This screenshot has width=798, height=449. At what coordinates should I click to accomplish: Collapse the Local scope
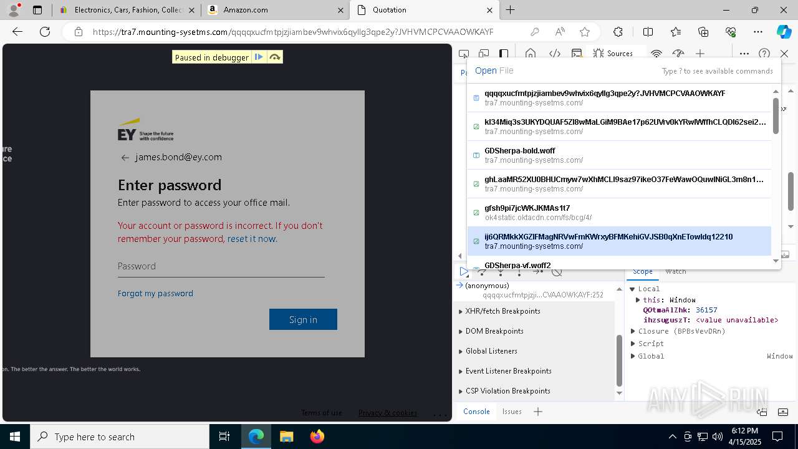[x=632, y=289]
